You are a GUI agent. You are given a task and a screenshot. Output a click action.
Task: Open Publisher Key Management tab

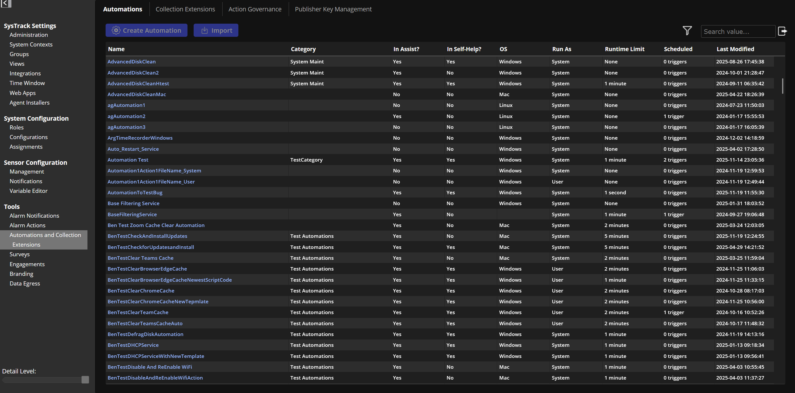point(333,9)
